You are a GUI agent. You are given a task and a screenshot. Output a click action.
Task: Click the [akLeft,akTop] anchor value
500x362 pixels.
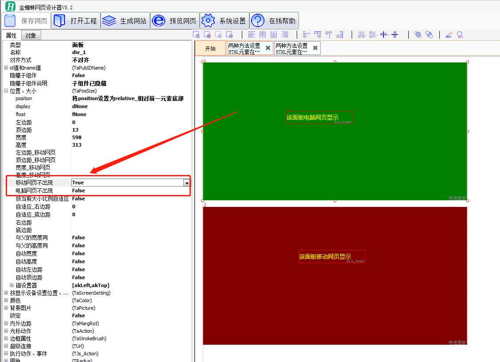[x=91, y=285]
